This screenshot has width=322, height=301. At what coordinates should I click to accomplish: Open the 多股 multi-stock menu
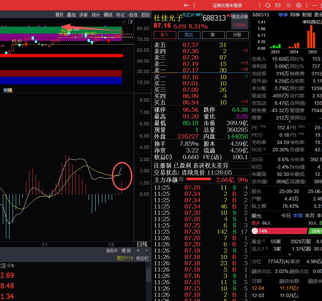tap(84, 15)
